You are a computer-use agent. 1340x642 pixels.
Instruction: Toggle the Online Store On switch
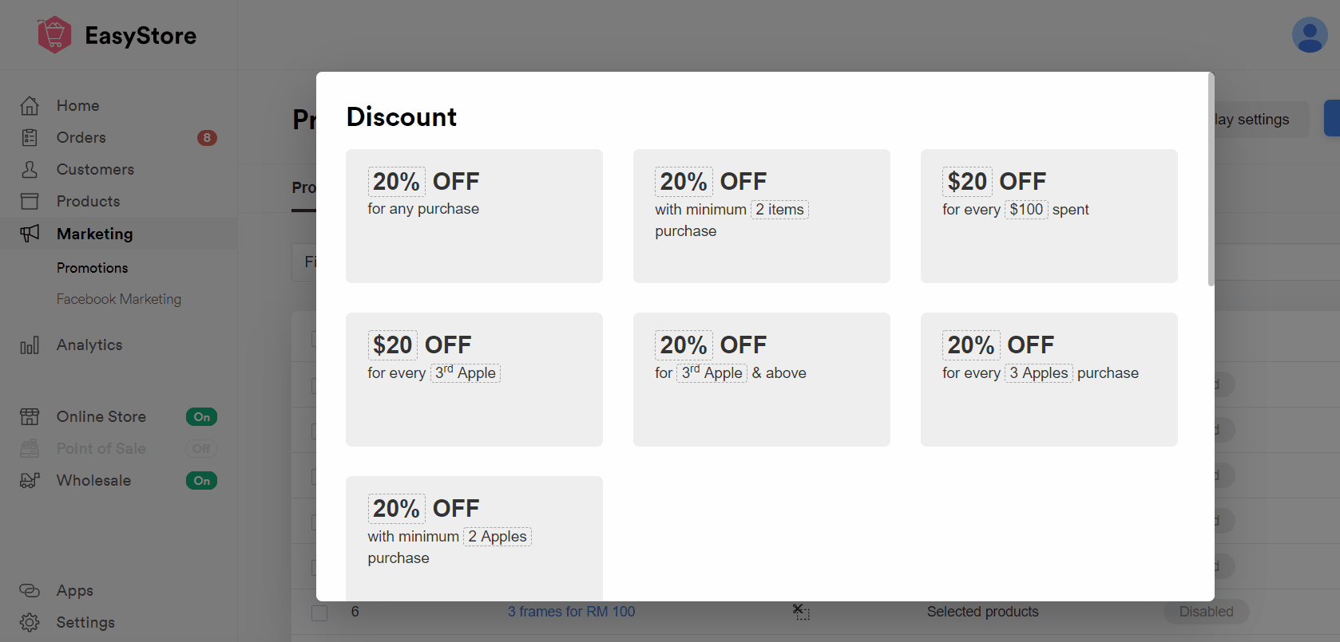coord(201,416)
